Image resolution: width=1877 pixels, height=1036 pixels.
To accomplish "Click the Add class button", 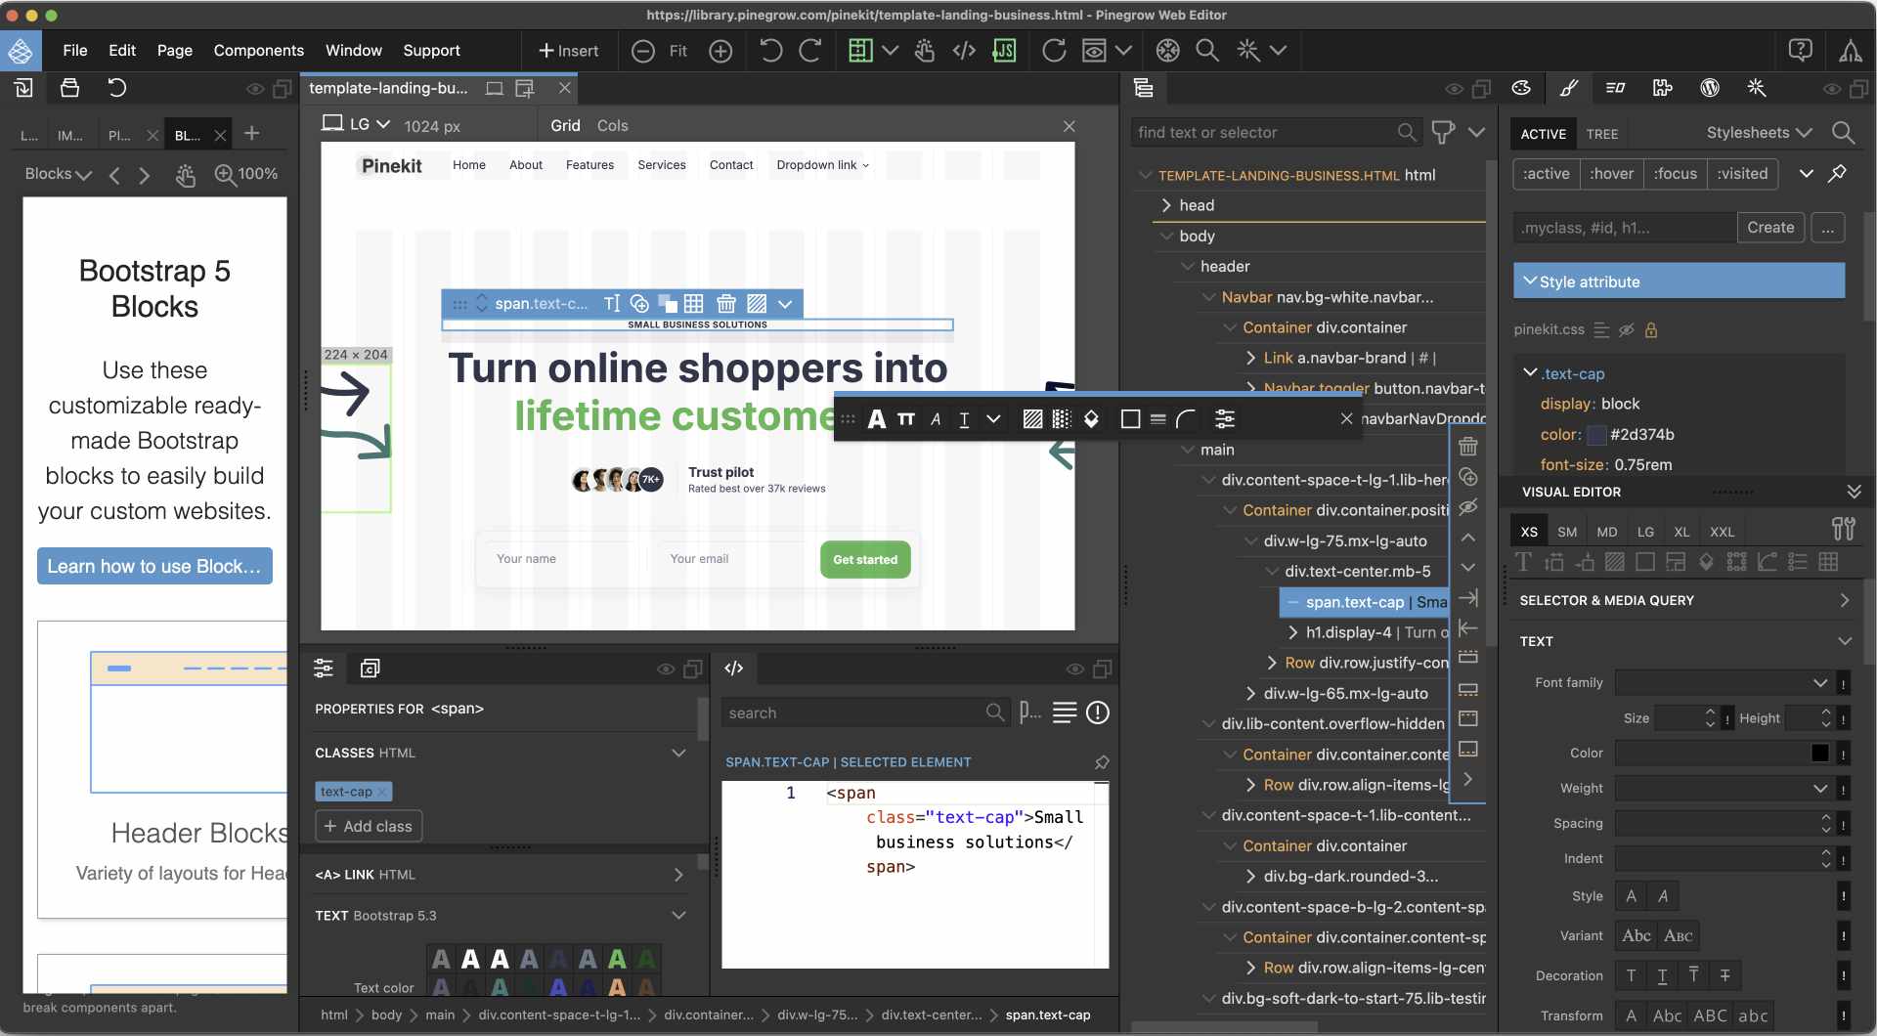I will click(368, 826).
